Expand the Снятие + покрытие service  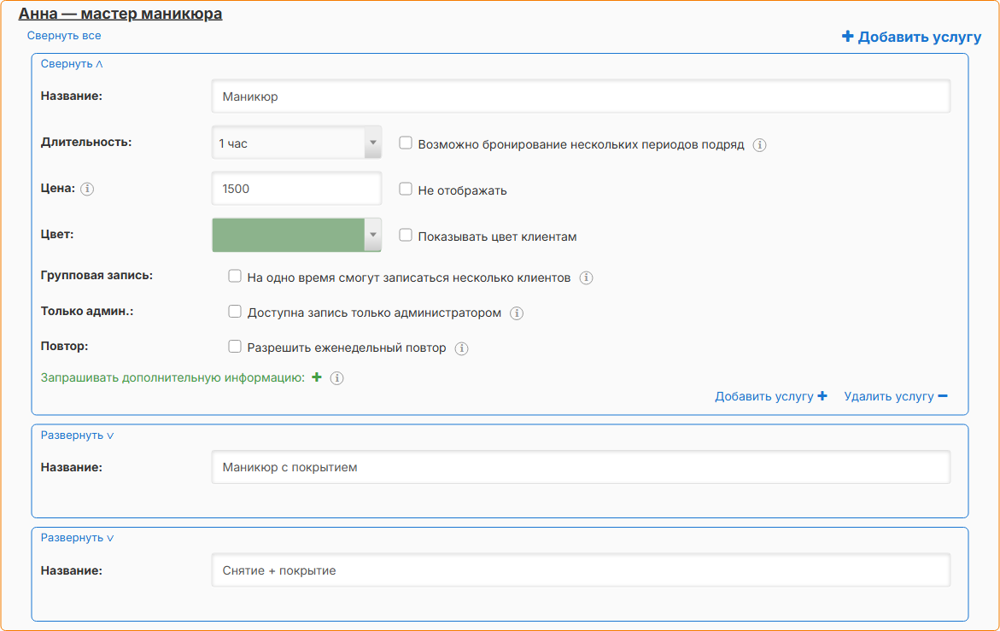77,538
